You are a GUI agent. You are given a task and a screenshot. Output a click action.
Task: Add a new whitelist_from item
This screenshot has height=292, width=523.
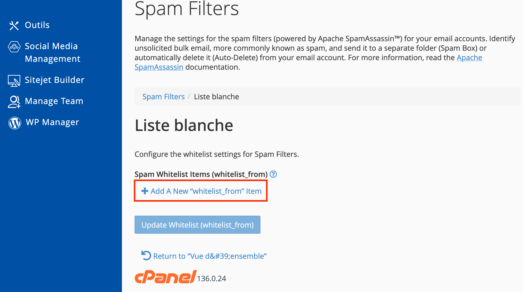tap(201, 191)
